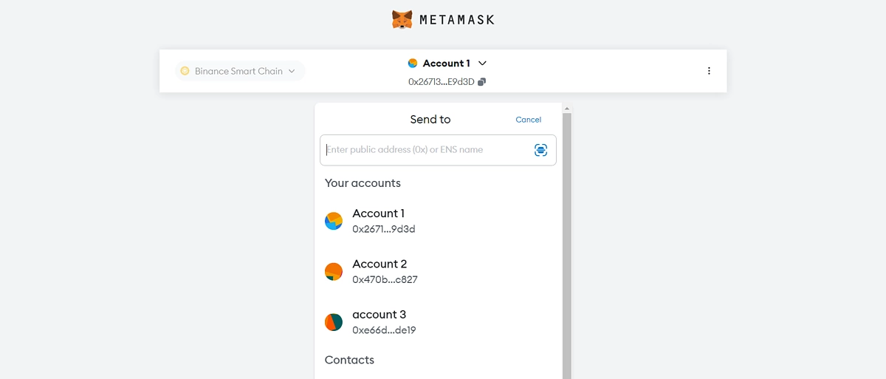Click the Send to panel scrollbar
The height and width of the screenshot is (379, 886).
click(567, 244)
